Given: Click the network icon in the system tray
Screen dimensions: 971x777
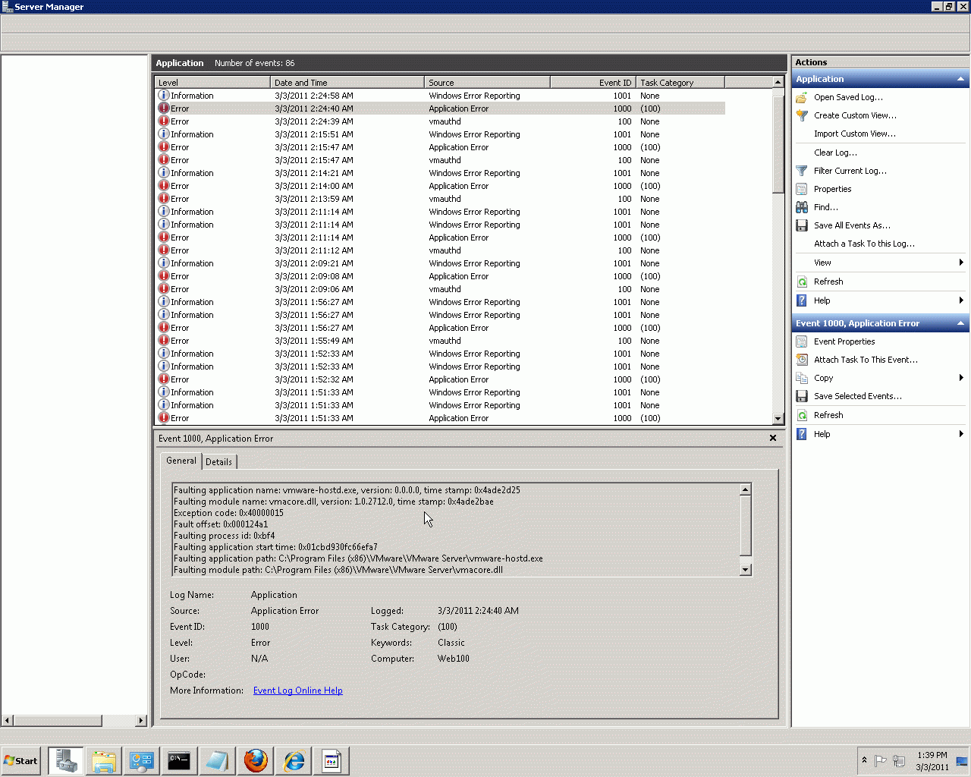Looking at the screenshot, I should click(899, 760).
